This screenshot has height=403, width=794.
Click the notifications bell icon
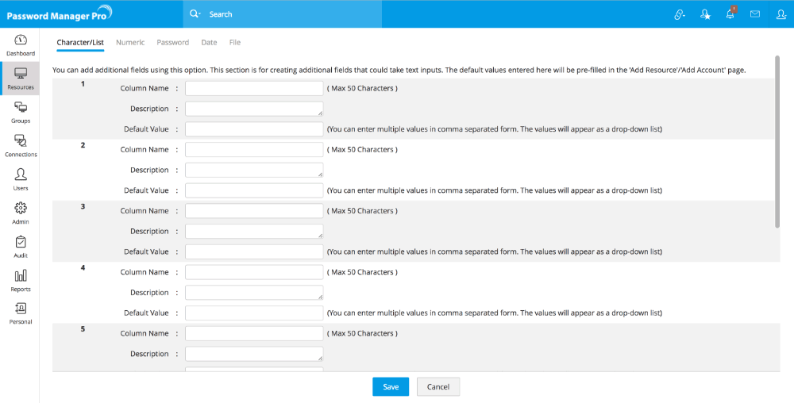[730, 13]
